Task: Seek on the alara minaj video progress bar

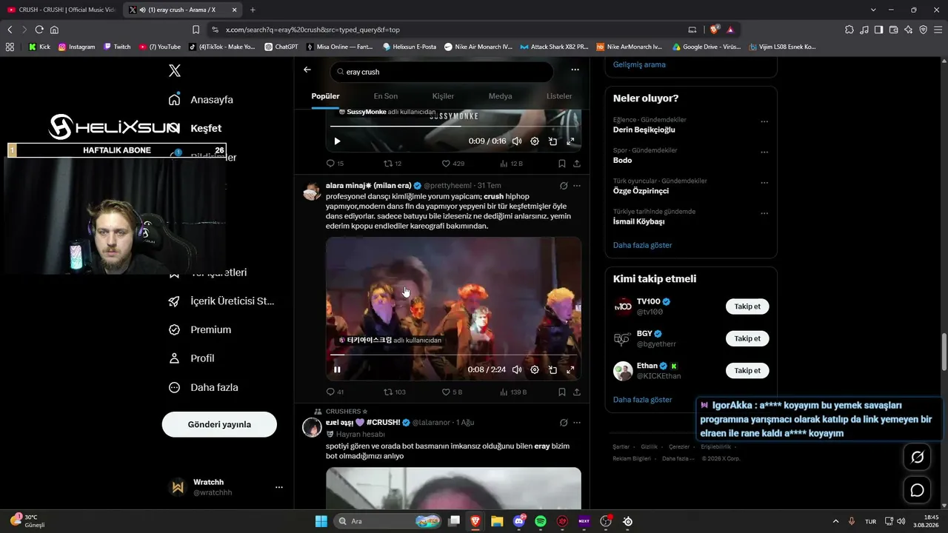Action: pos(453,355)
